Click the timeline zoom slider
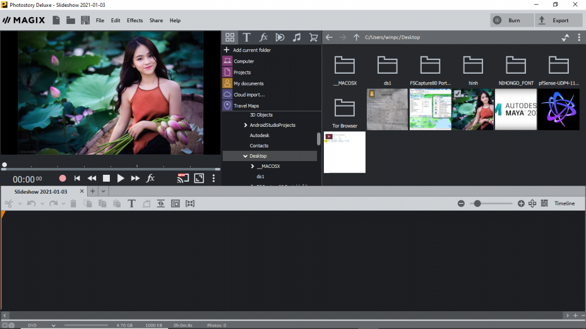 click(x=477, y=203)
